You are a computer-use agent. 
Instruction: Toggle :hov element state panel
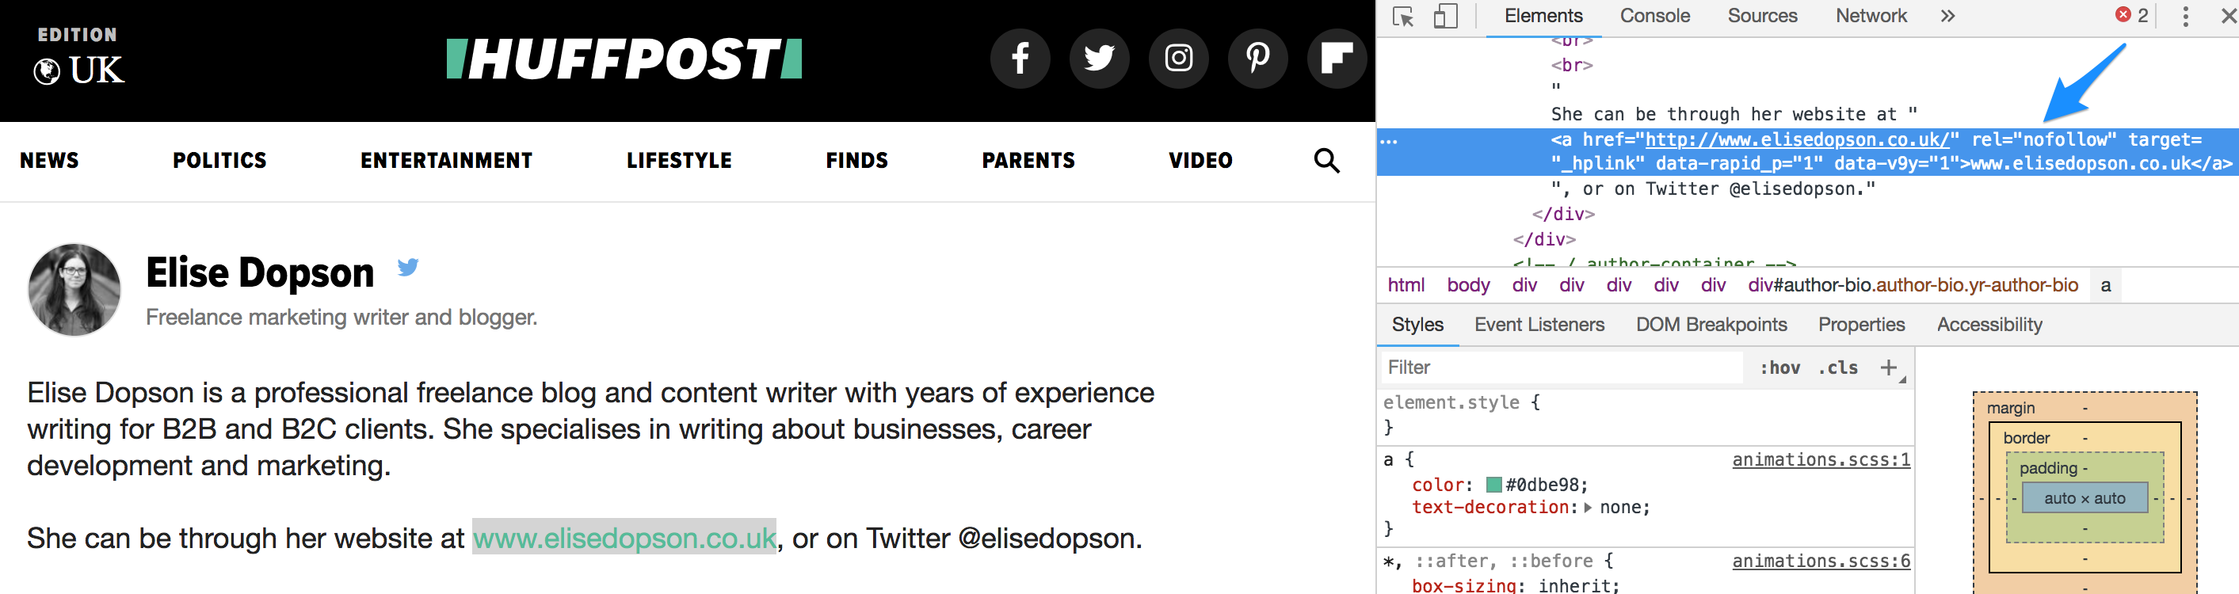[1779, 368]
